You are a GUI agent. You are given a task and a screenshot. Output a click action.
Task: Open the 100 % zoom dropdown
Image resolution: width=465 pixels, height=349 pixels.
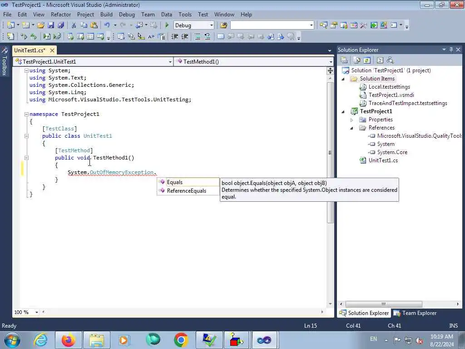tap(36, 312)
